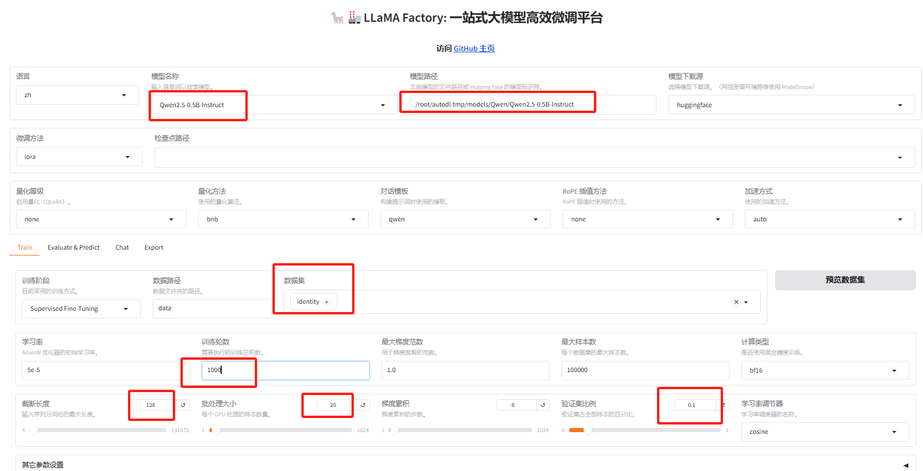Image resolution: width=923 pixels, height=471 pixels.
Task: Click the 预览数据集 button
Action: click(x=845, y=280)
